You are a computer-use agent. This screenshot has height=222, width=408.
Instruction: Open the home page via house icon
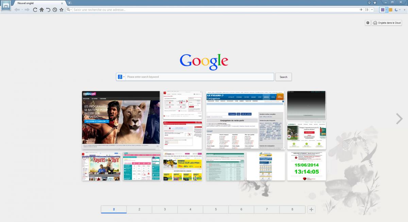tap(41, 10)
